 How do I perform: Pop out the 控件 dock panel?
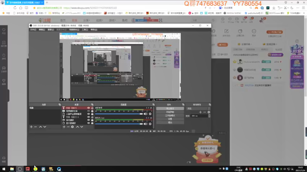coord(183,105)
